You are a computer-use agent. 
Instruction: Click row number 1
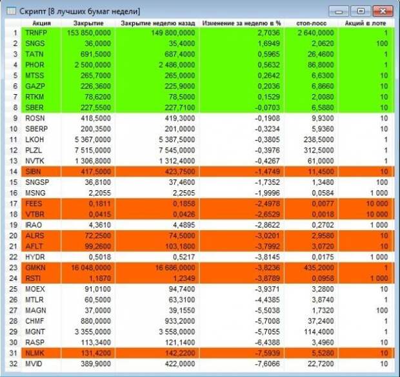(x=15, y=33)
